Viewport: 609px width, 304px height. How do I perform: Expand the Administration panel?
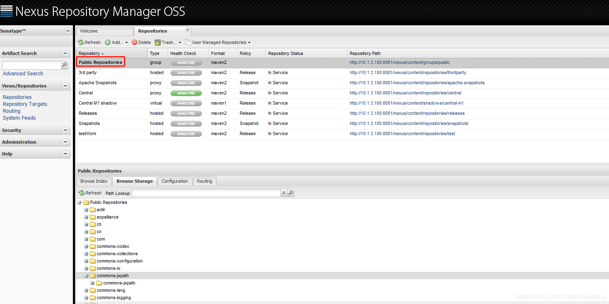[x=65, y=142]
